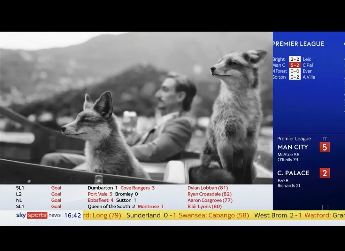Click scorer Dylan Lobban (81)

[208, 188]
